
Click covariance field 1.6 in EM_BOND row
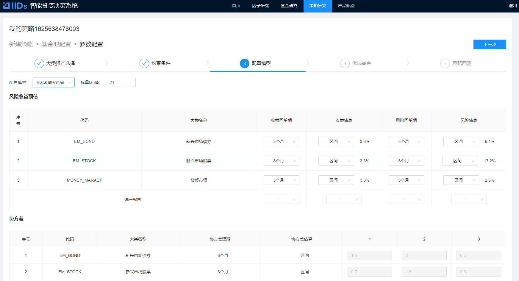(370, 255)
